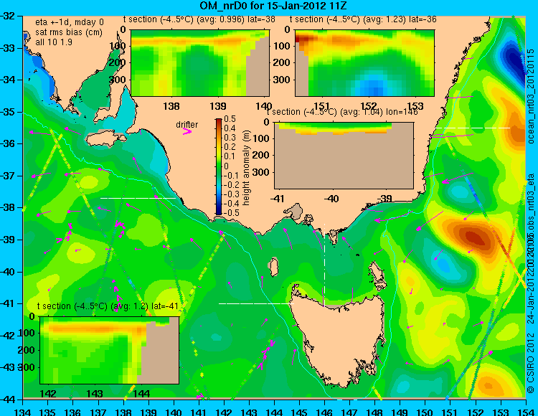The width and height of the screenshot is (538, 416).
Task: Select the 'eta +-1d, mday 0' annotation
Action: pos(70,22)
